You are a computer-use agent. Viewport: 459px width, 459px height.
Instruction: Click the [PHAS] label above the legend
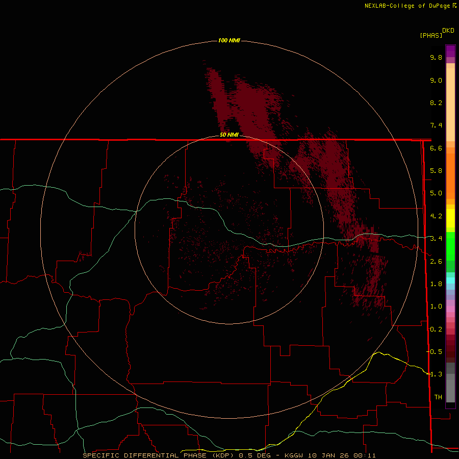431,35
